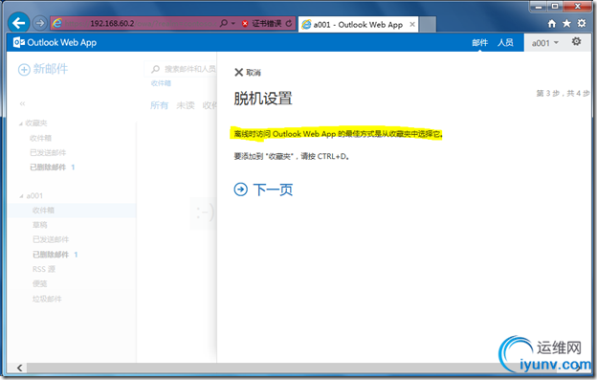Click the X icon beside 取消

click(x=239, y=72)
